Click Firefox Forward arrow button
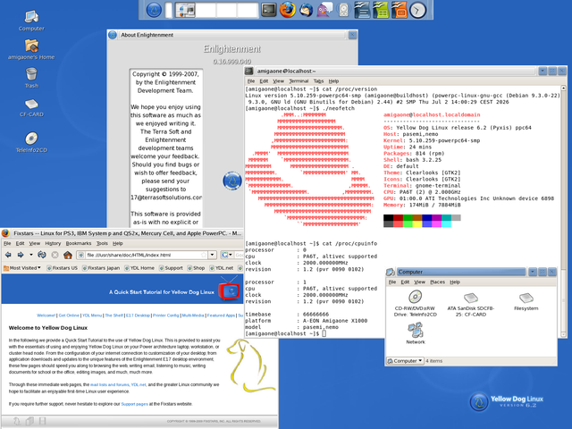The width and height of the screenshot is (572, 429). pyautogui.click(x=21, y=255)
